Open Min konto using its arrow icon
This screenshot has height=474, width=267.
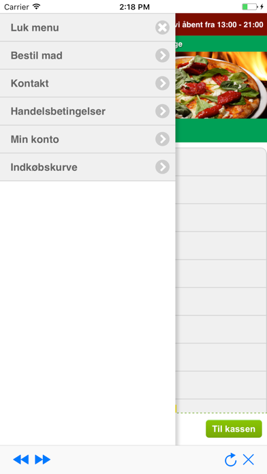[162, 139]
